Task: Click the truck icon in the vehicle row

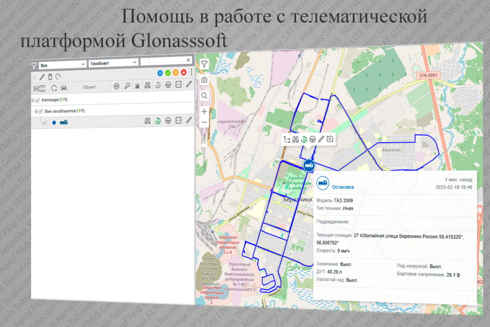Action: [64, 122]
